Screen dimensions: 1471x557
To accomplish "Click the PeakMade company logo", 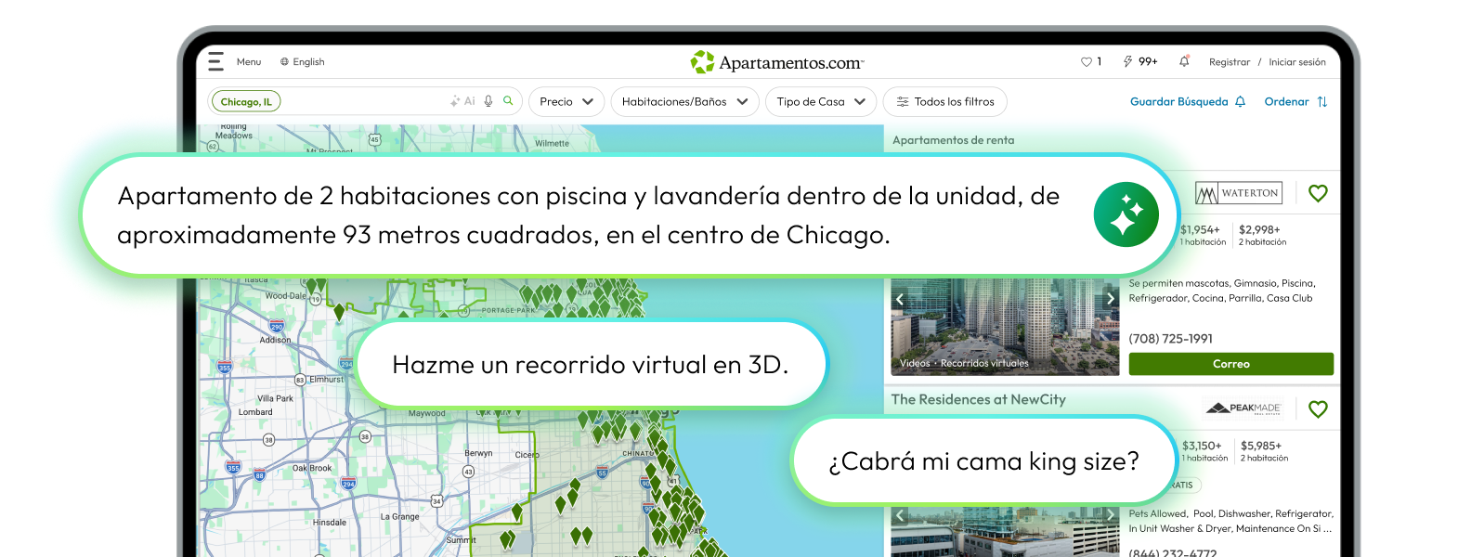I will [1243, 408].
